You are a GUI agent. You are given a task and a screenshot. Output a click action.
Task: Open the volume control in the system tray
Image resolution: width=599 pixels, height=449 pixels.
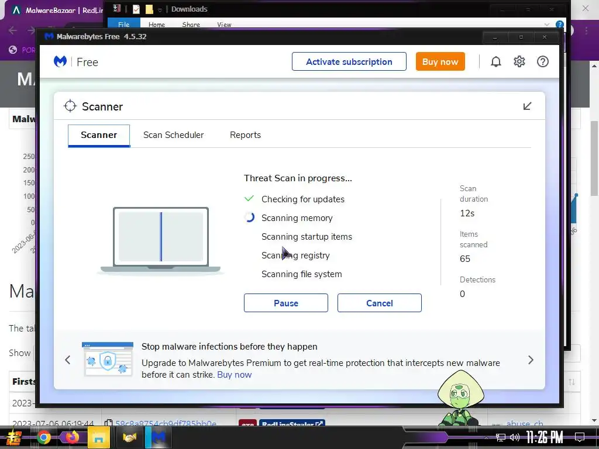point(515,437)
